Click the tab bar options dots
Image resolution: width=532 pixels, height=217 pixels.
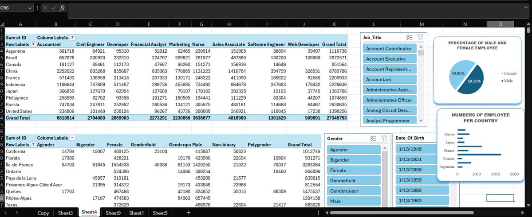pyautogui.click(x=318, y=213)
